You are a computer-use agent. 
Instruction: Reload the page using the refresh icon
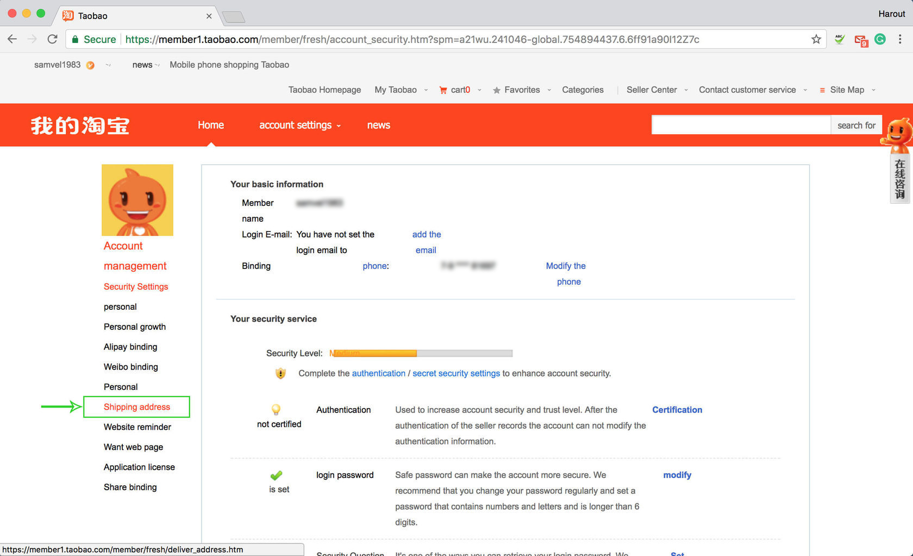click(x=52, y=39)
